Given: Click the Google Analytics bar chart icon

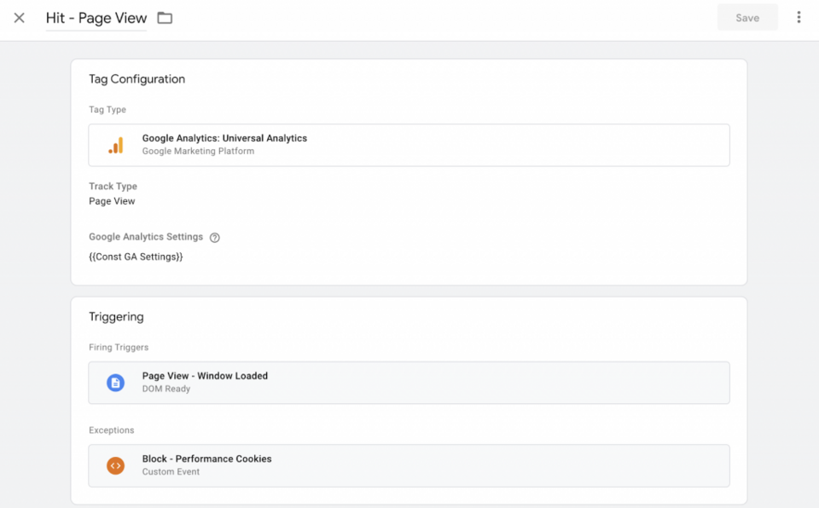Looking at the screenshot, I should click(x=116, y=145).
